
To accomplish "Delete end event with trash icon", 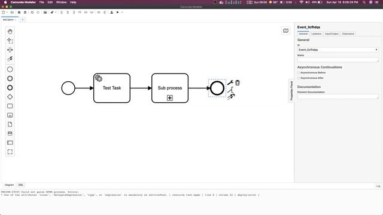I will (238, 82).
